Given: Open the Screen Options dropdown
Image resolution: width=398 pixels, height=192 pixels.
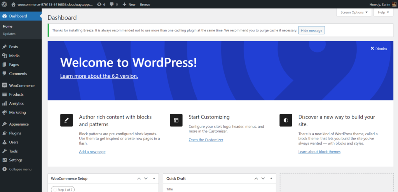Looking at the screenshot, I should (354, 12).
